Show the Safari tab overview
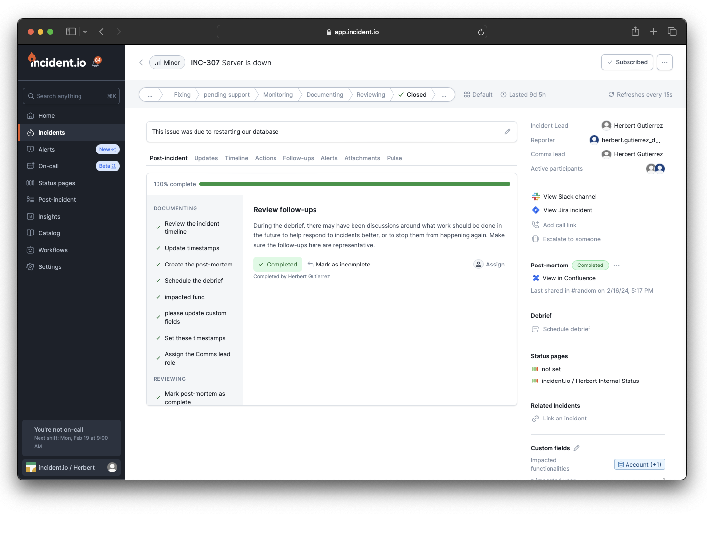The height and width of the screenshot is (533, 707). coord(672,31)
